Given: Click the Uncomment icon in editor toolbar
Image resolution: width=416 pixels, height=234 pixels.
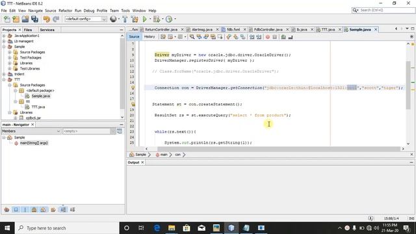Looking at the screenshot, I should tap(291, 37).
